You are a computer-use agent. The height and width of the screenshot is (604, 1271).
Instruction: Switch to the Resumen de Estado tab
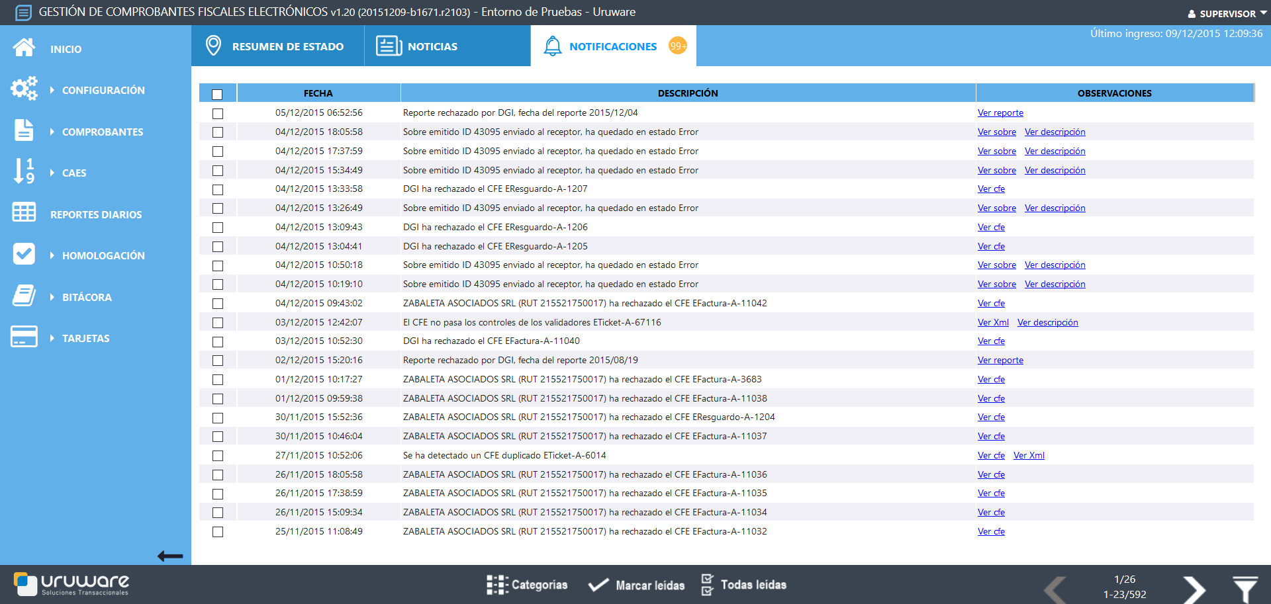tap(277, 46)
